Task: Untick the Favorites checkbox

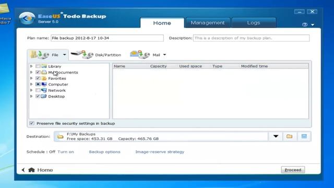Action: point(38,78)
